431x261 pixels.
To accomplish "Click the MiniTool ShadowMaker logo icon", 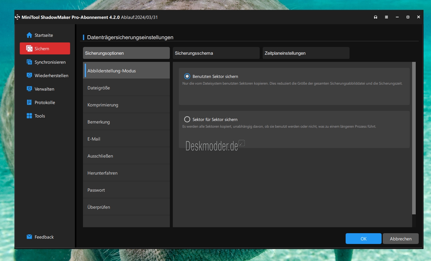I will [17, 17].
